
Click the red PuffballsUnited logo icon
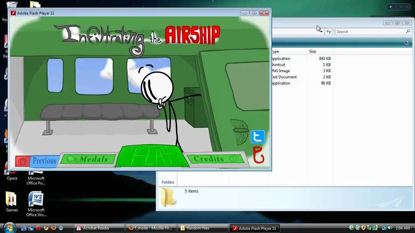(258, 155)
